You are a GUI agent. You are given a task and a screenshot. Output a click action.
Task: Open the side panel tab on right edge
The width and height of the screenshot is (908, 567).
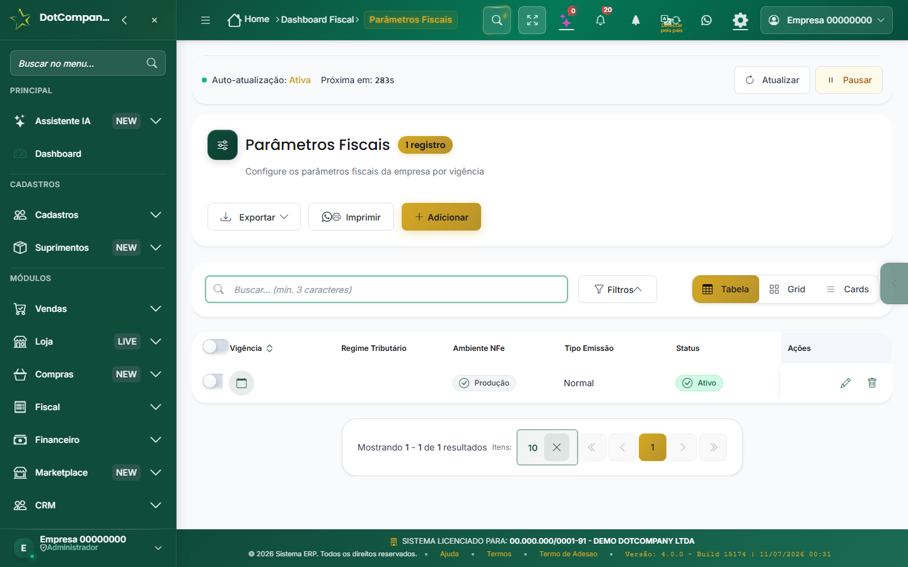pyautogui.click(x=894, y=283)
